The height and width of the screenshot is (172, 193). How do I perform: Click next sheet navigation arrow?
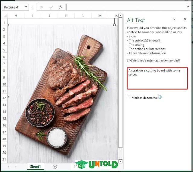pos(16,167)
